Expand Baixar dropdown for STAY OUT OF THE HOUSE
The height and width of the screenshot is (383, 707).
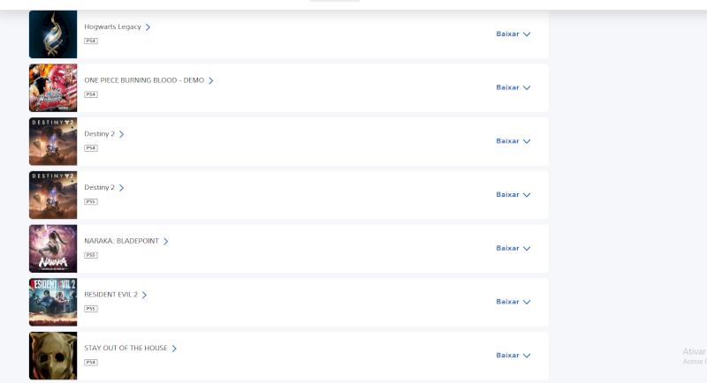coord(513,356)
